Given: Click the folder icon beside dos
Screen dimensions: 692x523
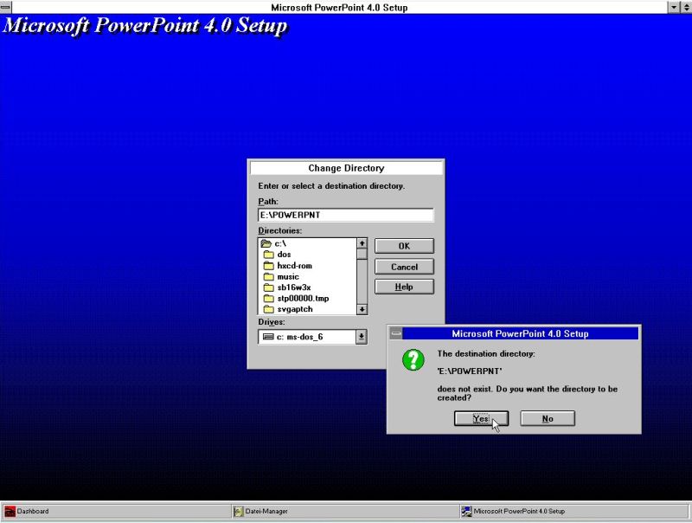Looking at the screenshot, I should [x=269, y=255].
